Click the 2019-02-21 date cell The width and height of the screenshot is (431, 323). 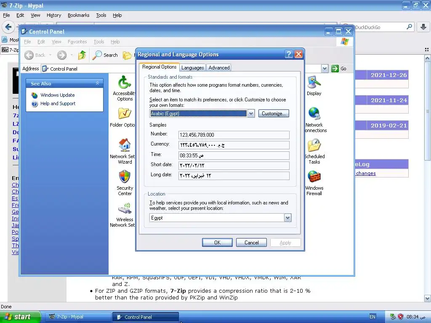pyautogui.click(x=388, y=125)
